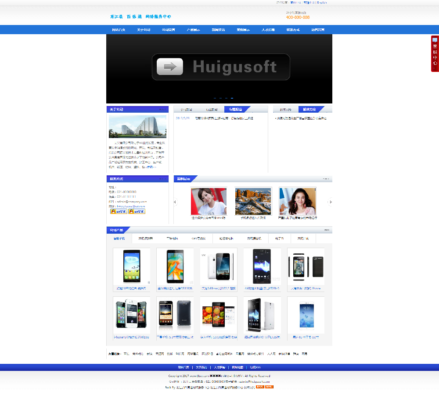The height and width of the screenshot is (402, 439).
Task: Click the orange XML badge in footer
Action: 269,387
